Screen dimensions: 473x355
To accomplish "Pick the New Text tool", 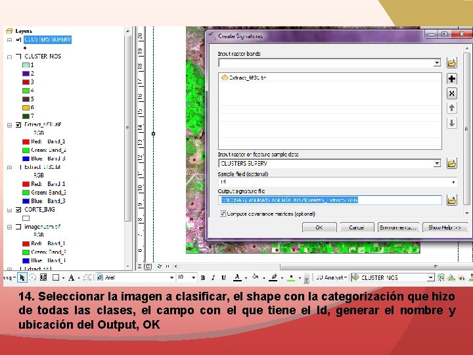I will pyautogui.click(x=72, y=277).
